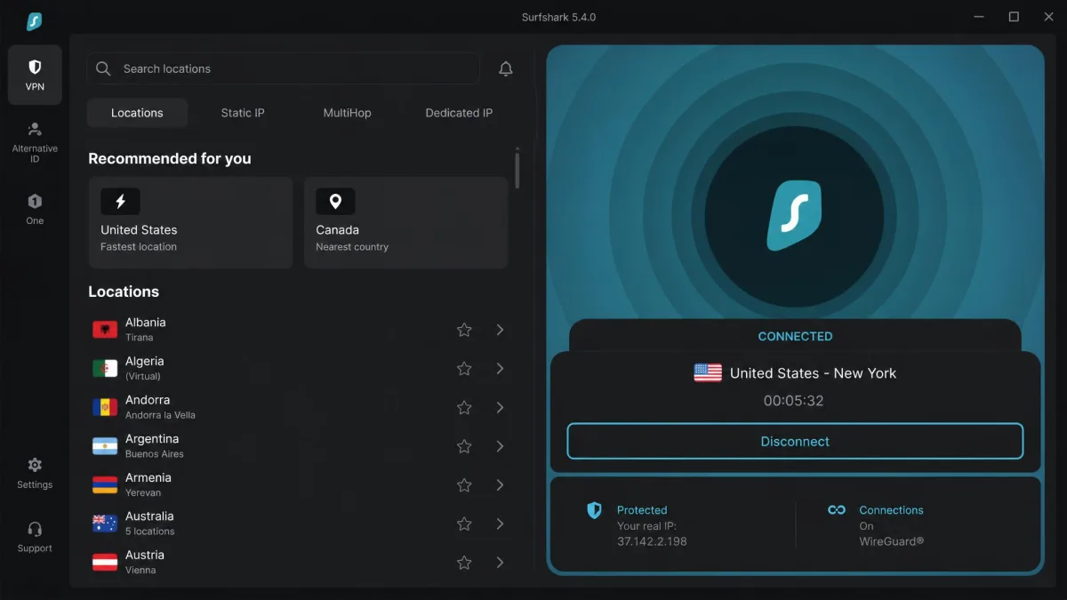Click the United States flag in connection panel
Screen dimensions: 1067x600
point(708,373)
